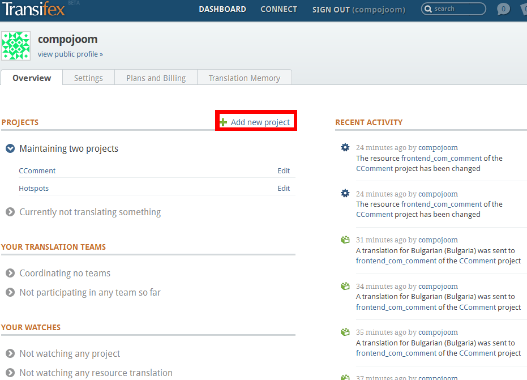527x380 pixels.
Task: Click Edit for the Hotspots project
Action: click(x=284, y=189)
